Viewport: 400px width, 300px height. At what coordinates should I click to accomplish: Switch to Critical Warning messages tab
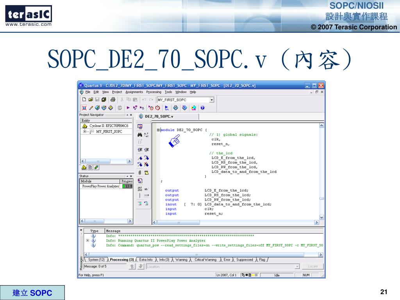(x=205, y=260)
